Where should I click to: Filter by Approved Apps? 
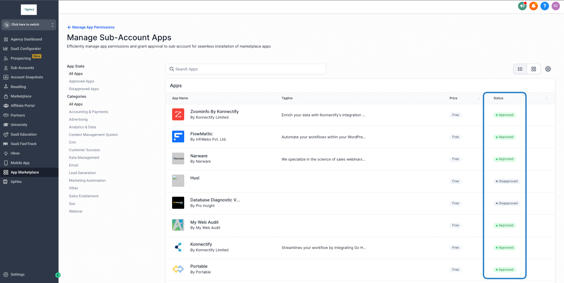[82, 81]
